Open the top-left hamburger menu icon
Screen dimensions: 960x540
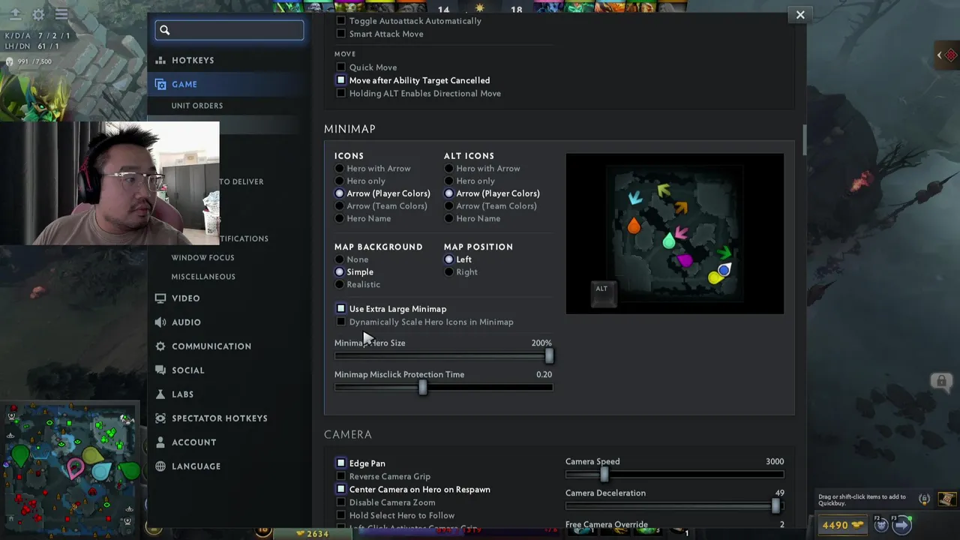pos(61,14)
